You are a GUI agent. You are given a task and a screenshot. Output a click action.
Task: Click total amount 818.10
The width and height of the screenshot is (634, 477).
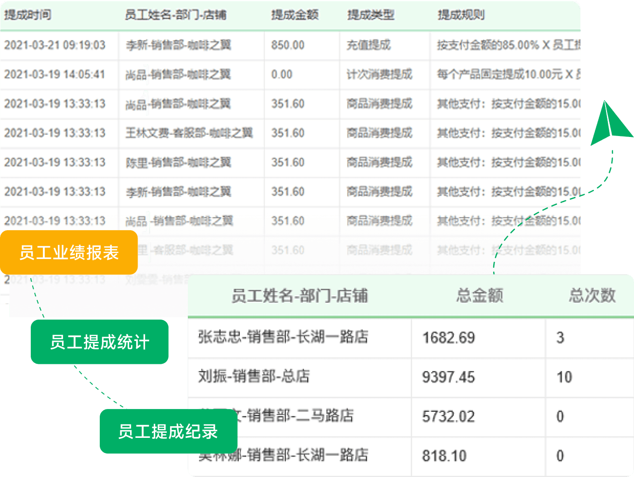tap(444, 456)
